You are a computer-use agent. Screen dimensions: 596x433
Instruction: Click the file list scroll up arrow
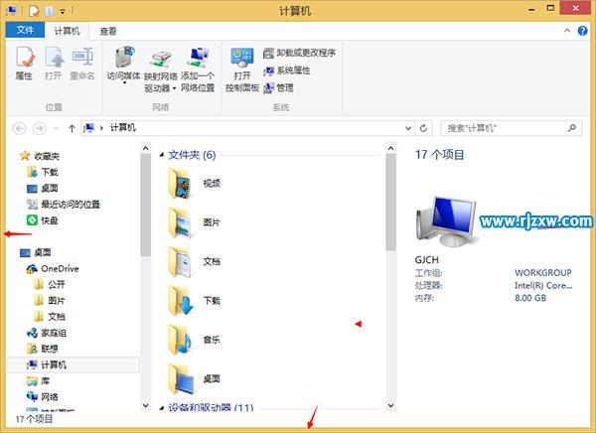point(390,148)
